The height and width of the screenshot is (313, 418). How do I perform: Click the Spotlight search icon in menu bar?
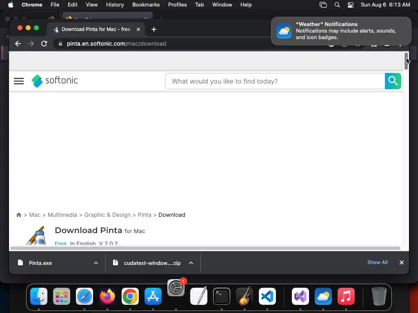click(337, 5)
